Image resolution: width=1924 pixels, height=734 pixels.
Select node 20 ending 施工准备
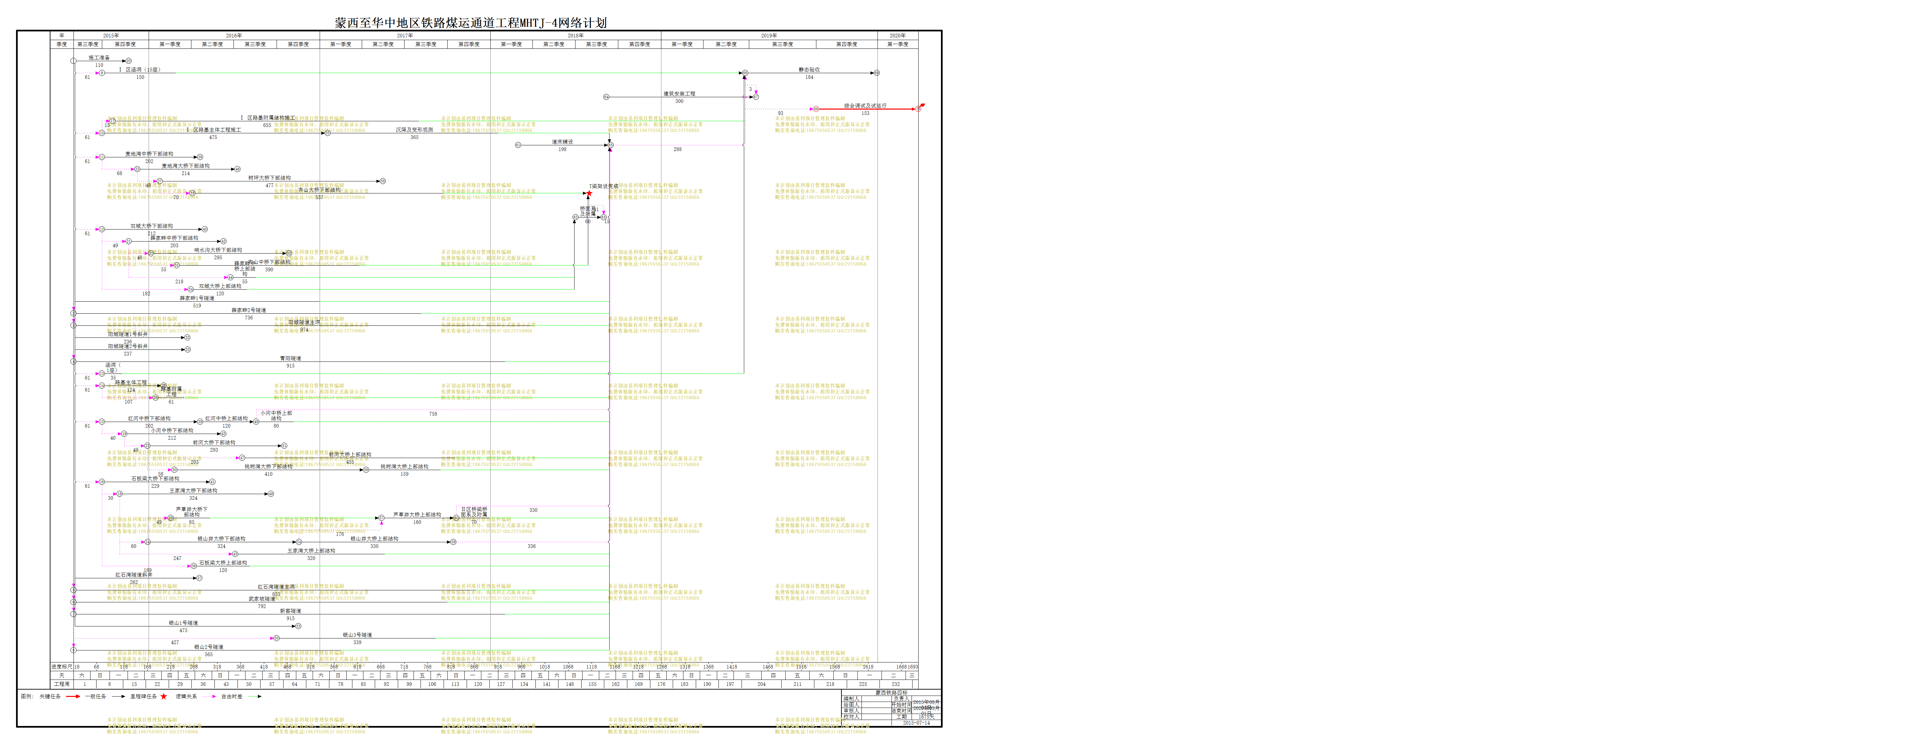click(x=129, y=60)
